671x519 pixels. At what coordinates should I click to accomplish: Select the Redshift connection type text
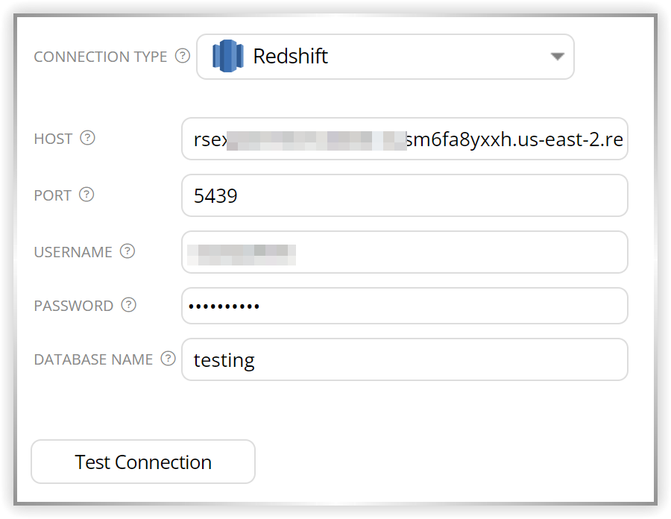(x=291, y=56)
